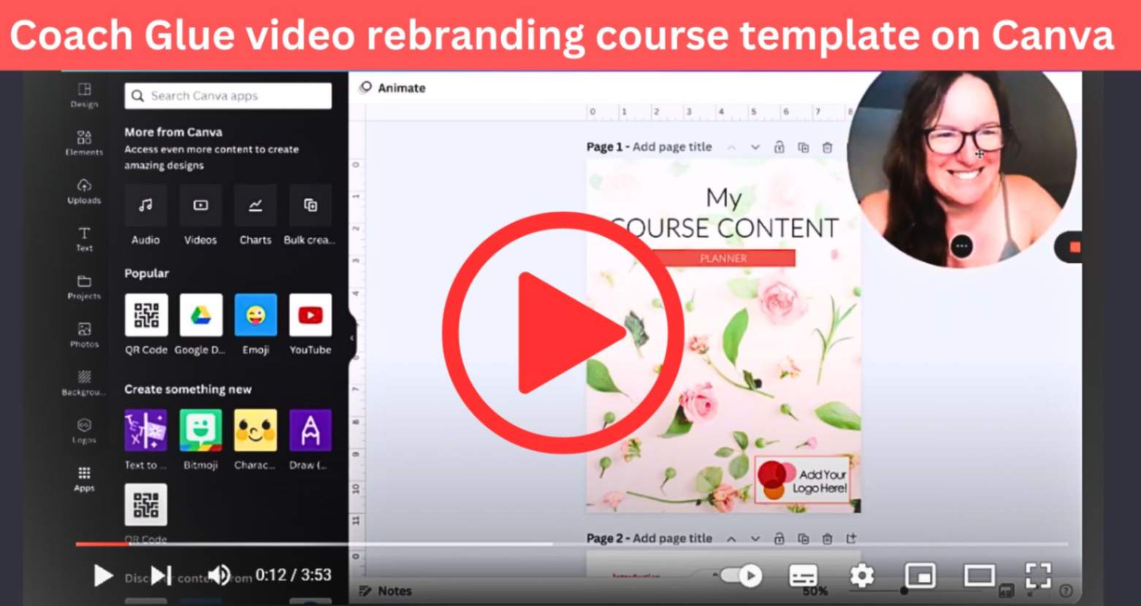This screenshot has width=1141, height=606.
Task: Duplicate Page 2 with the copy icon
Action: (804, 539)
